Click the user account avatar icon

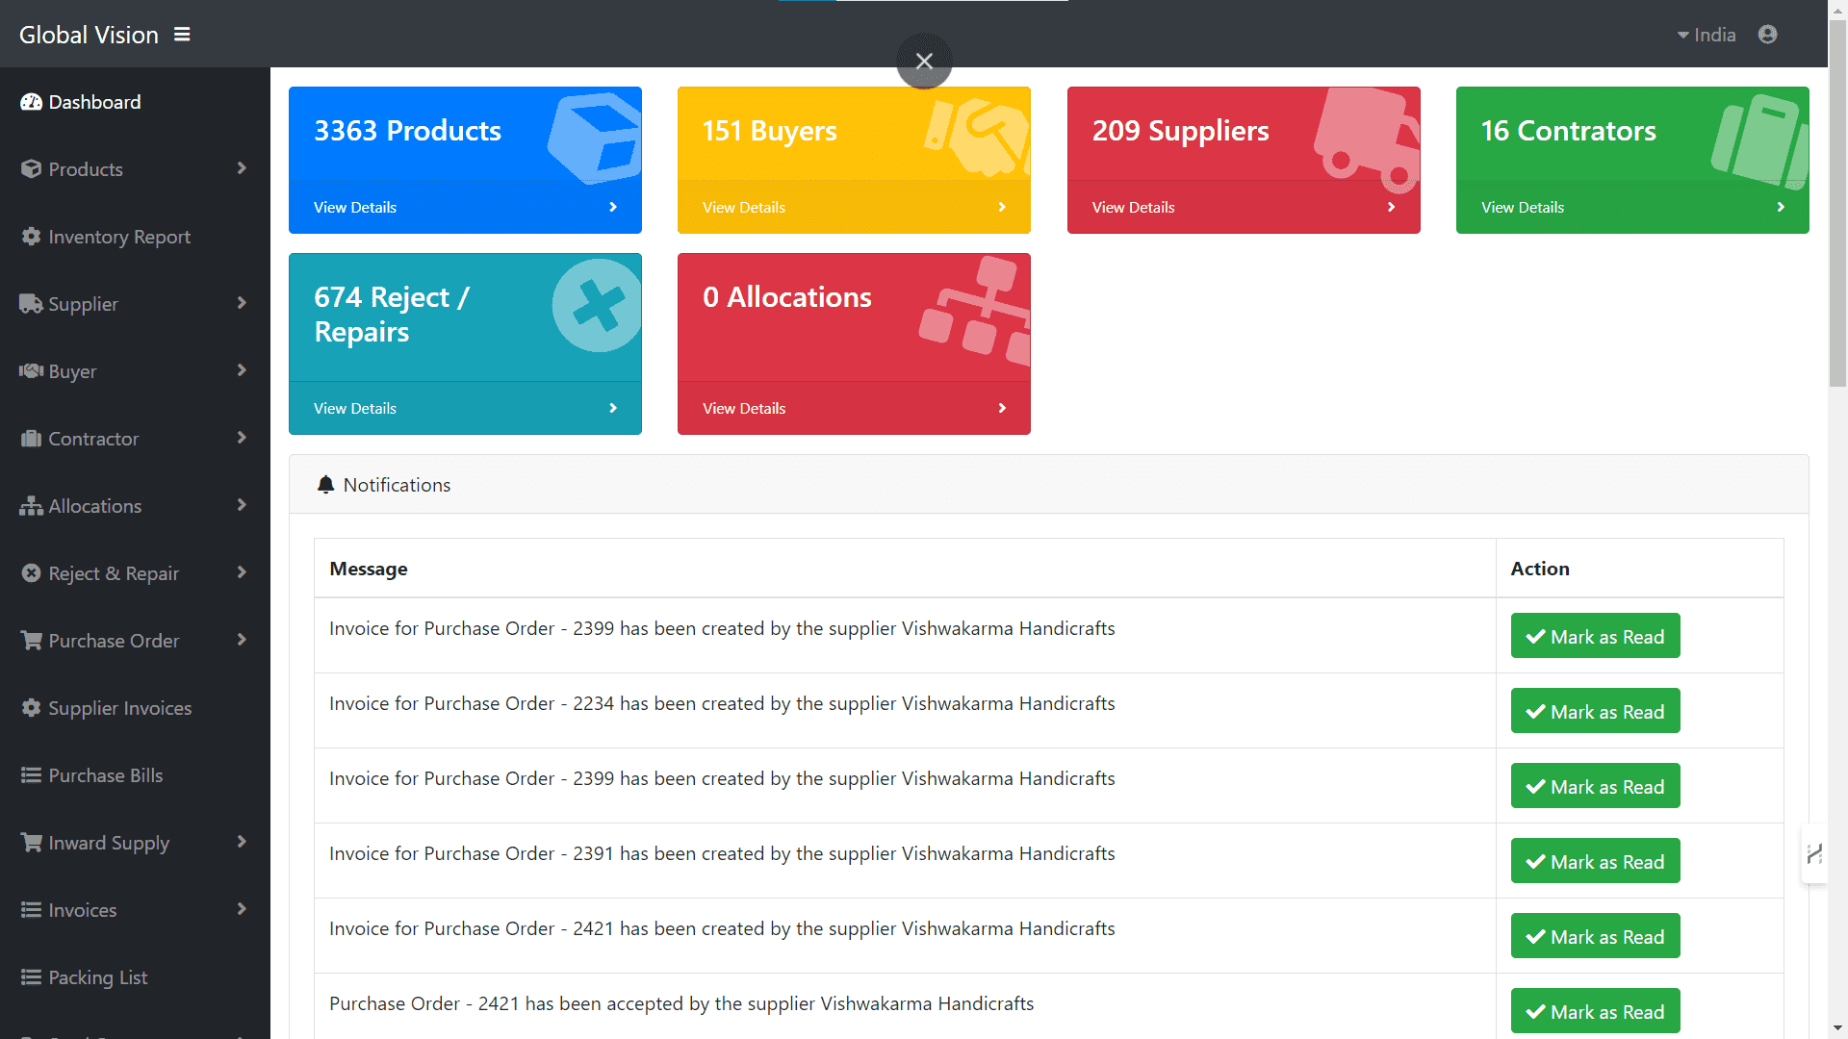click(1767, 35)
